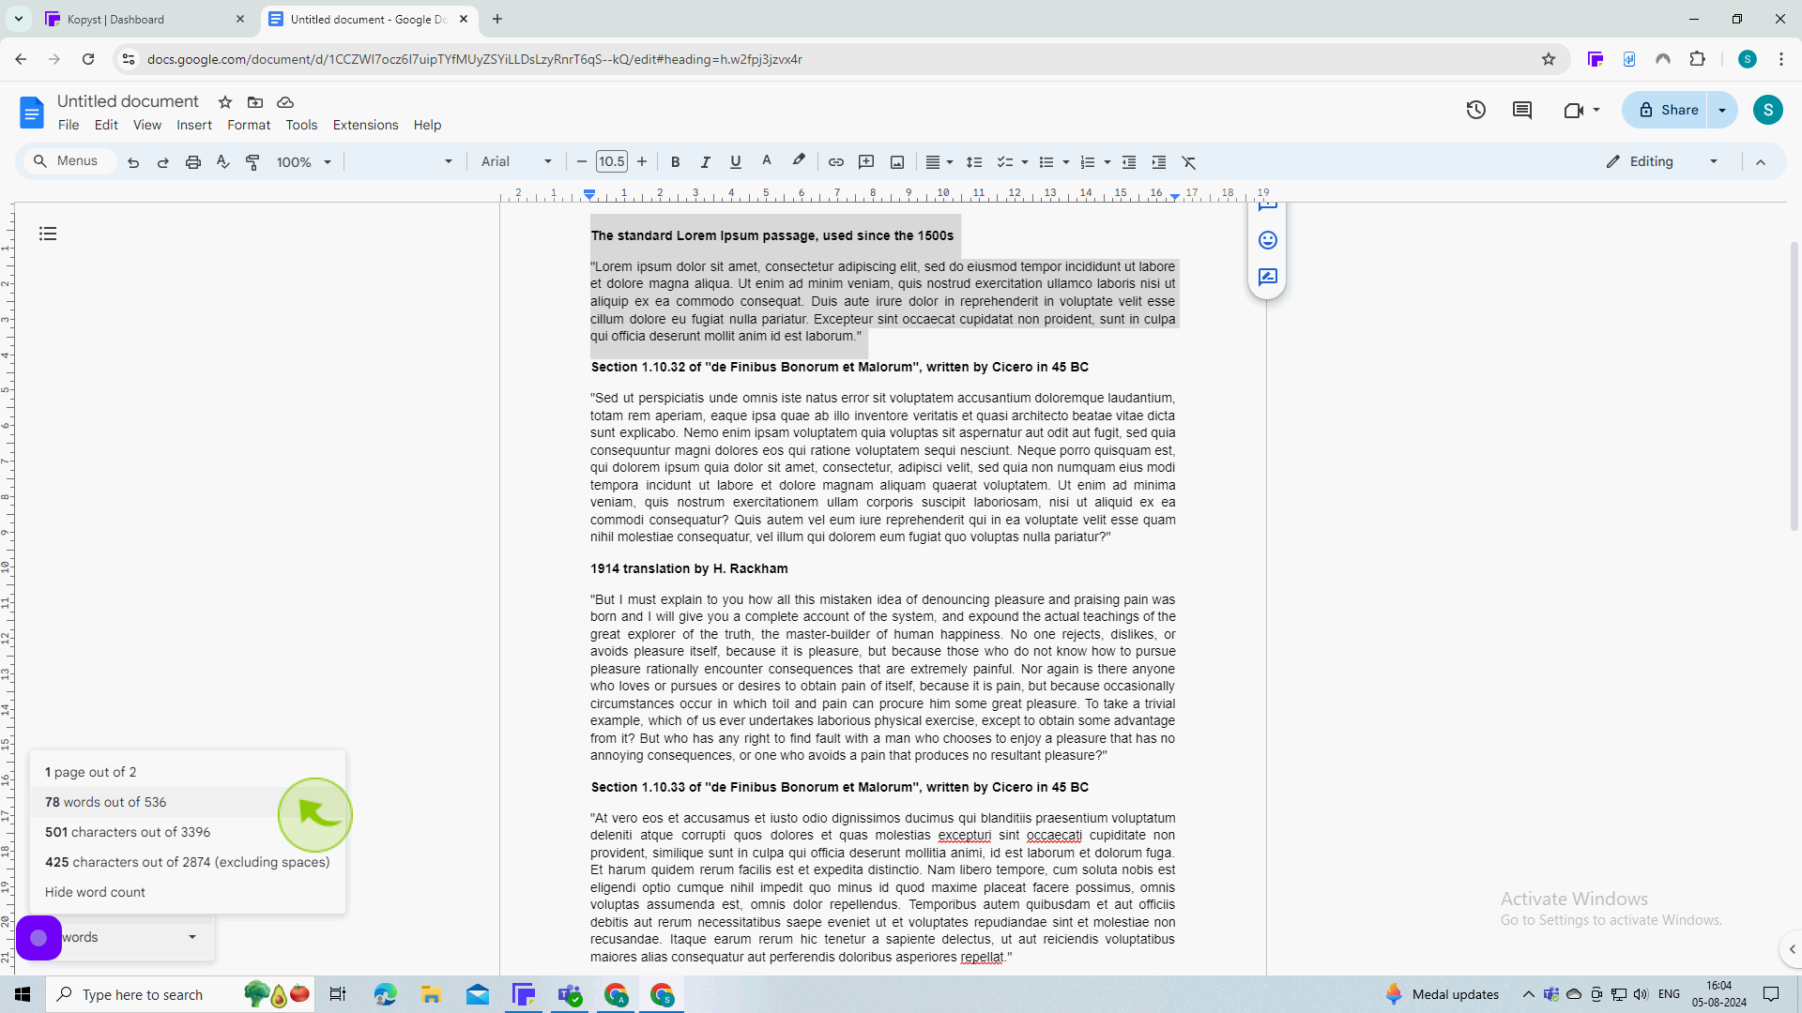Toggle bold formatting

click(675, 162)
